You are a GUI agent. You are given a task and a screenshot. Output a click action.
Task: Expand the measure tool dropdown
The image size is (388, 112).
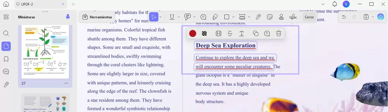tap(249, 17)
